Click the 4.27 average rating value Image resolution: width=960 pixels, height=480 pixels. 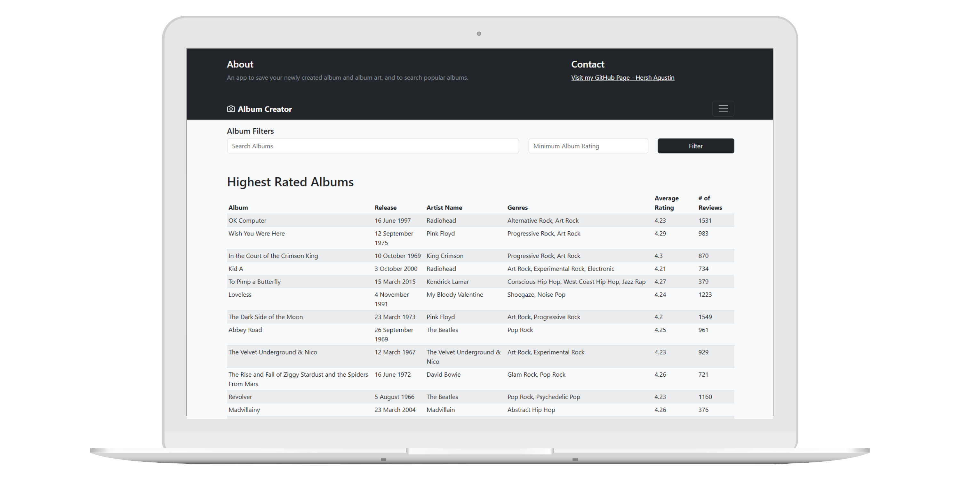click(660, 282)
